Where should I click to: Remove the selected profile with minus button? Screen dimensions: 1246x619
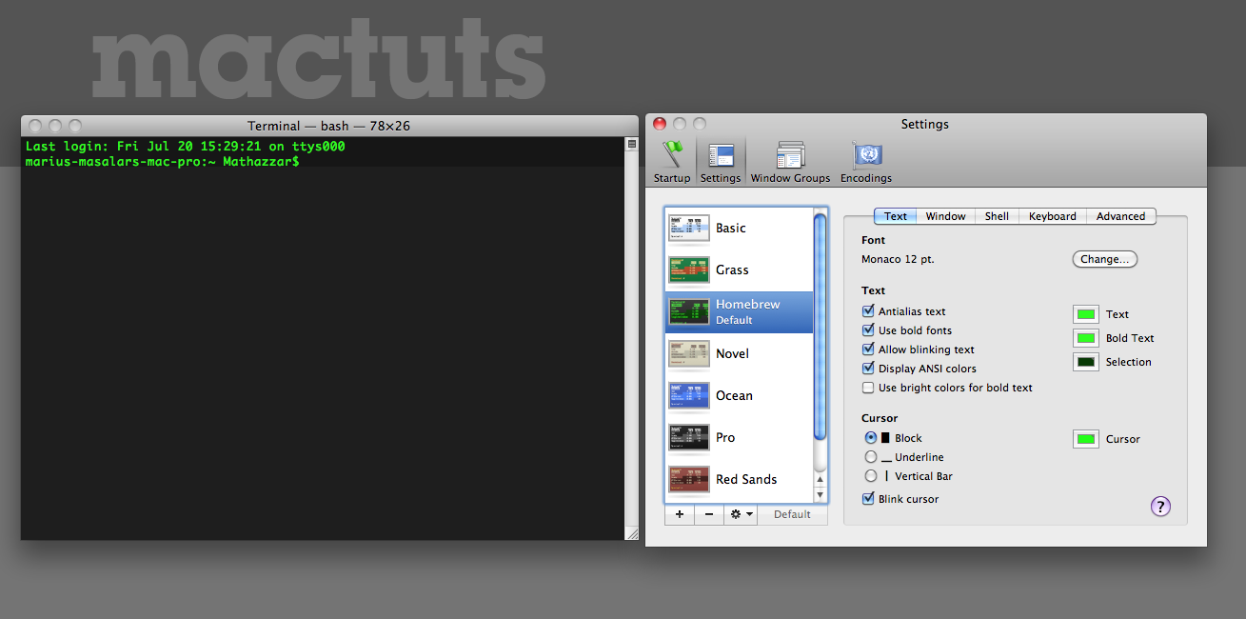tap(709, 514)
